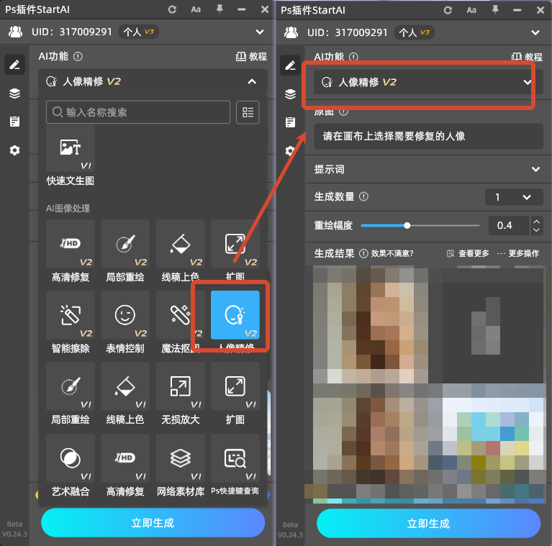This screenshot has width=552, height=546.
Task: Open 教程 link in left panel
Action: pyautogui.click(x=251, y=56)
